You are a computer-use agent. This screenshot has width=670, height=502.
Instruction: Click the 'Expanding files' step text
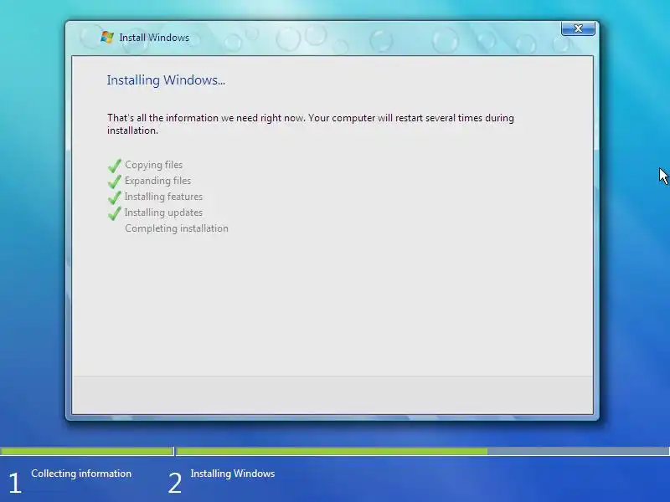(x=157, y=181)
